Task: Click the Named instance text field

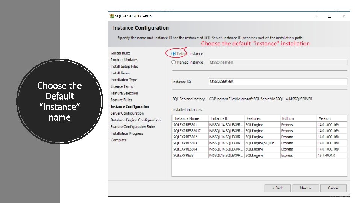Action: tap(278, 62)
